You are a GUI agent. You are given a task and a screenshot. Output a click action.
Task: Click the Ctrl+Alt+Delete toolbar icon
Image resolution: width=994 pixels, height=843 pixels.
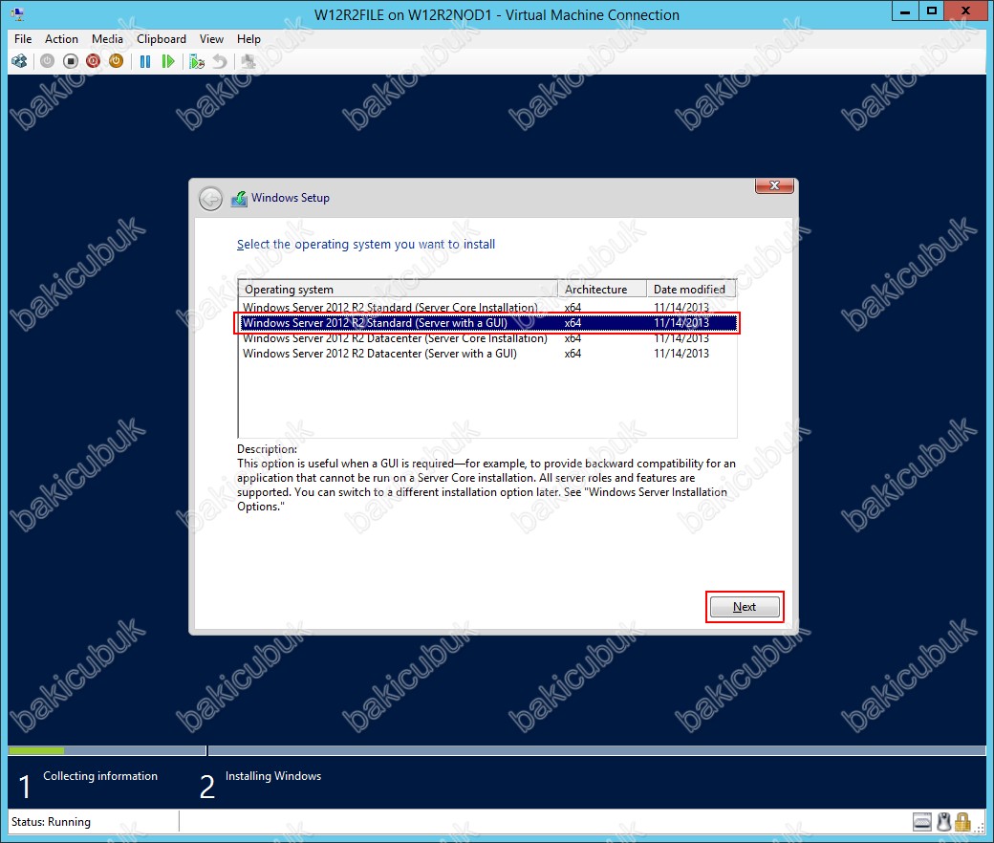pos(20,61)
